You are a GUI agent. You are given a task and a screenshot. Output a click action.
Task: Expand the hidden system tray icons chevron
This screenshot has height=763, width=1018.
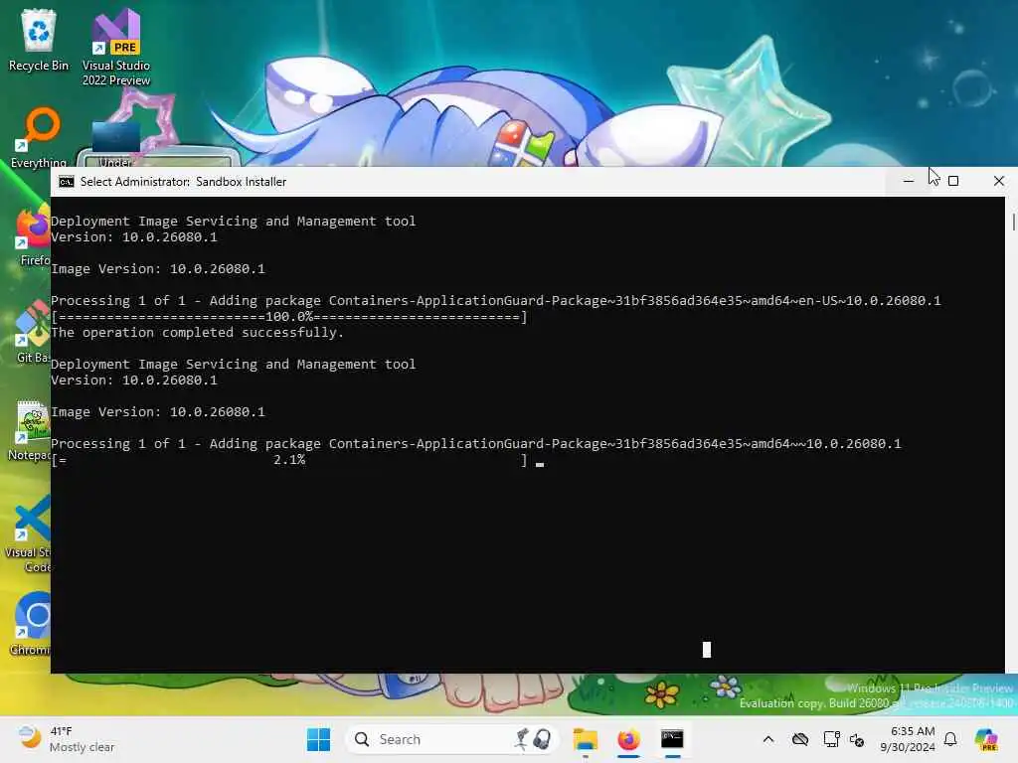point(768,739)
